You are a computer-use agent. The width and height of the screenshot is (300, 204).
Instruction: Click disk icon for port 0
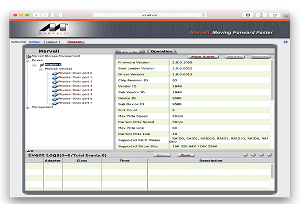[55, 73]
